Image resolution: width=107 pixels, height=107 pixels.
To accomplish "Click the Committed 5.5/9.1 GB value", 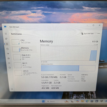I will (x=47, y=83).
